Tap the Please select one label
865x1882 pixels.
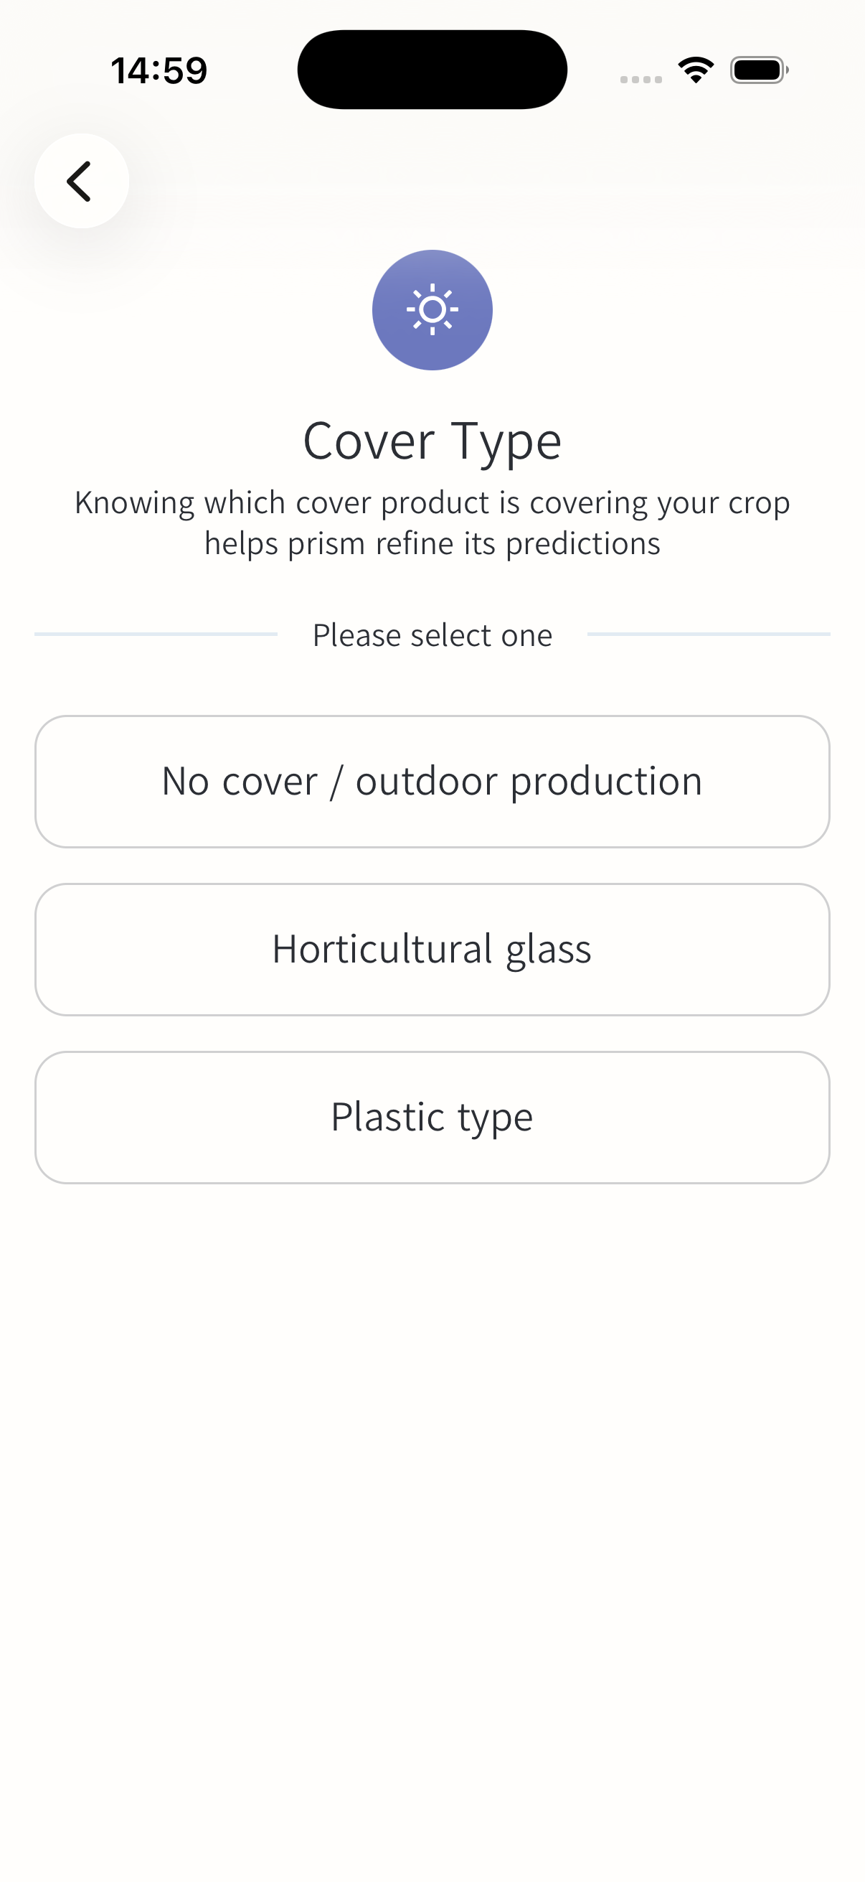[x=432, y=635]
